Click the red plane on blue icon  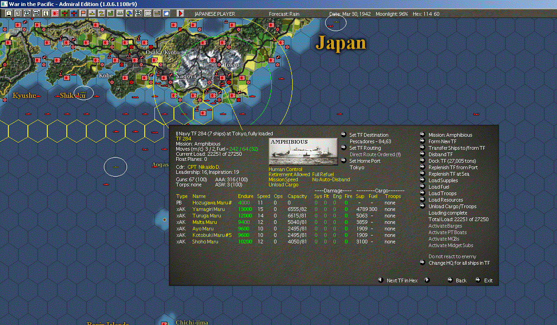pos(74,13)
